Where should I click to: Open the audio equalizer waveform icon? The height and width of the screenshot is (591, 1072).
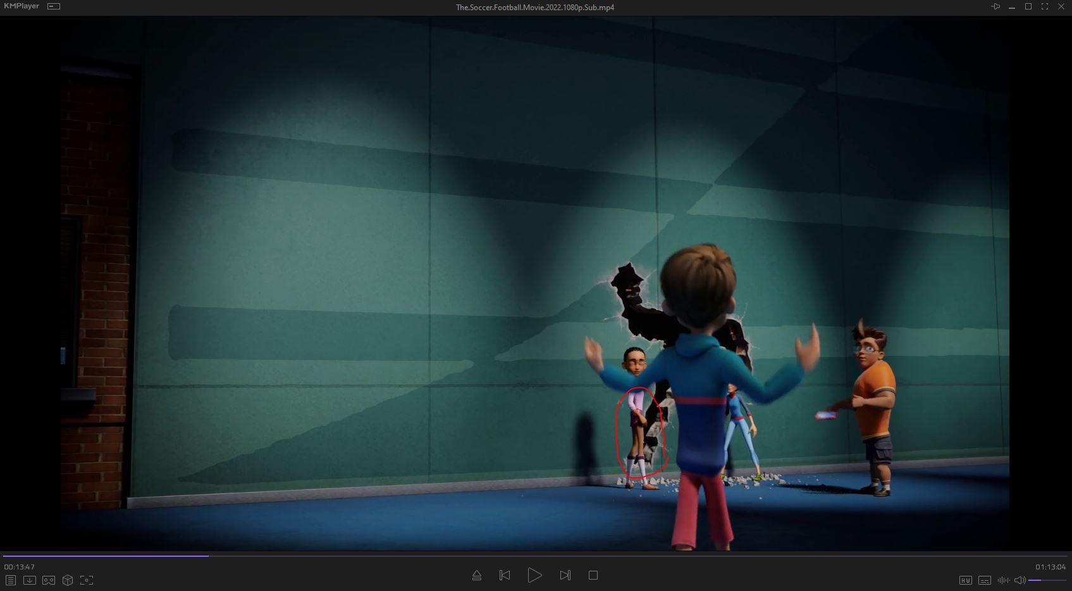click(1003, 580)
